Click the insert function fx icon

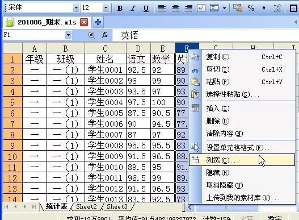pyautogui.click(x=105, y=35)
